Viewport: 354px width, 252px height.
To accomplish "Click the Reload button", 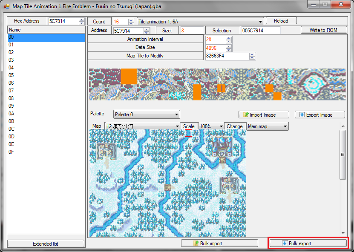I will pos(281,21).
